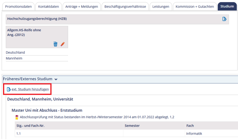This screenshot has width=238, height=140.
Task: Click the Fach column header
Action: pyautogui.click(x=190, y=126)
